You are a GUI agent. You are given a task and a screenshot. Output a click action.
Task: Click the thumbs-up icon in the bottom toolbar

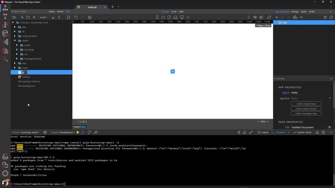point(244,132)
